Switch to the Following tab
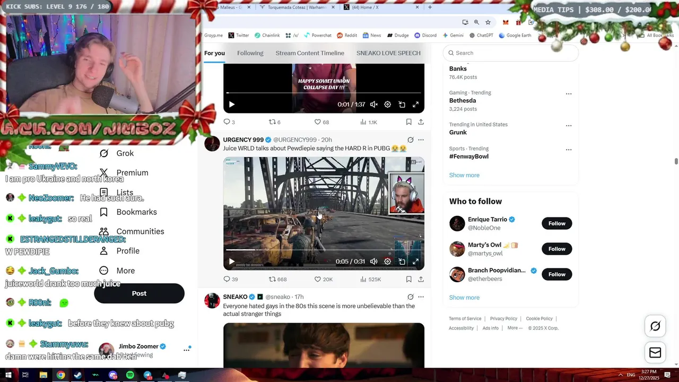The image size is (679, 382). coord(250,53)
